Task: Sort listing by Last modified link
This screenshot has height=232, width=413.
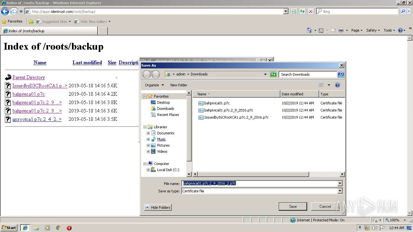Action: click(87, 63)
